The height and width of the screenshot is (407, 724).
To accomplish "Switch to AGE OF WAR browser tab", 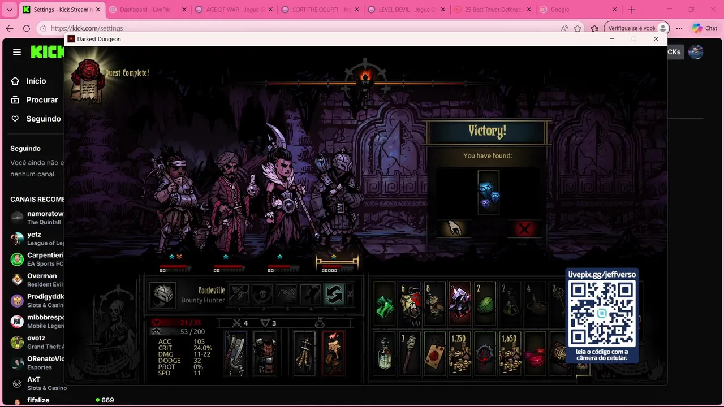I will (235, 10).
